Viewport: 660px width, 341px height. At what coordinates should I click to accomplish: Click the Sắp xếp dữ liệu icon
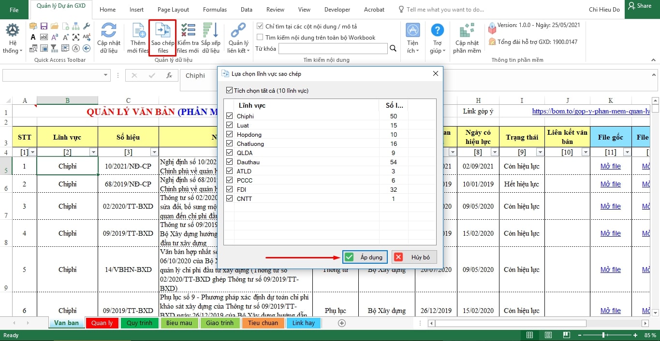(211, 32)
